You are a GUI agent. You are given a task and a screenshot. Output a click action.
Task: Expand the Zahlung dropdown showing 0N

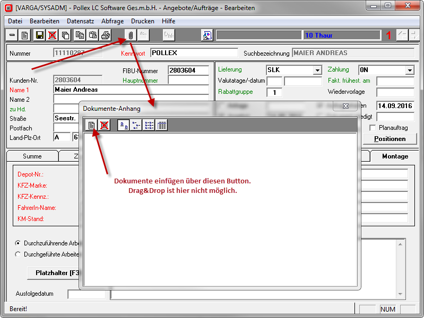[x=409, y=70]
